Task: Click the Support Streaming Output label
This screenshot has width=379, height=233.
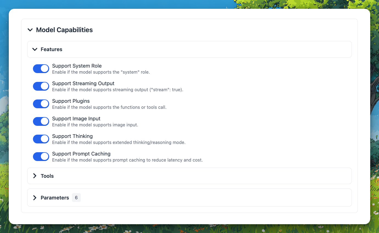Action: tap(83, 84)
